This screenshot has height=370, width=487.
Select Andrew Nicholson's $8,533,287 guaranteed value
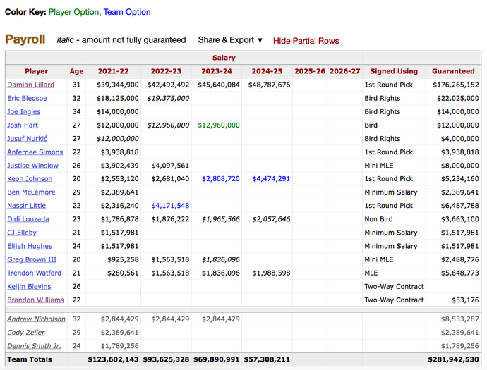click(459, 319)
